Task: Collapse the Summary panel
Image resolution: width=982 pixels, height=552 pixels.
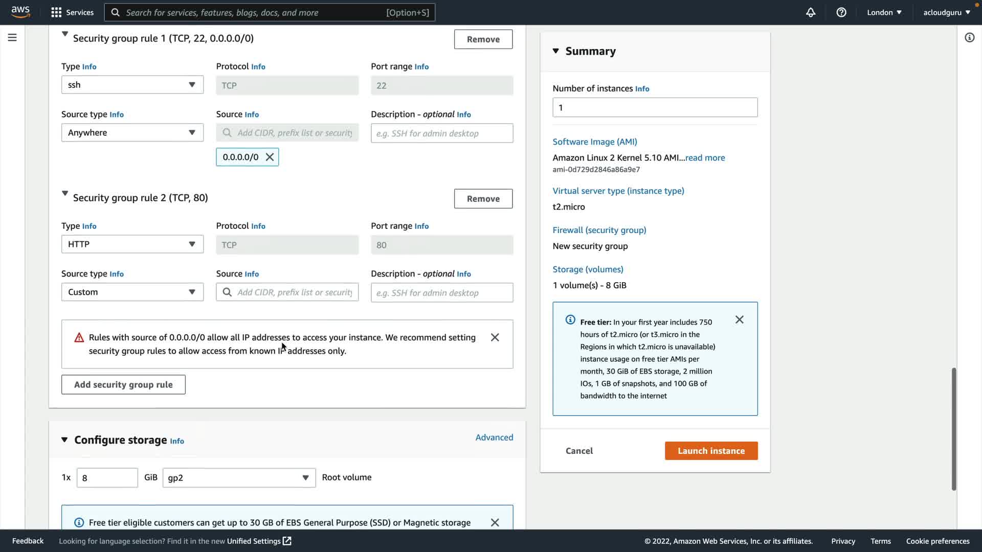Action: coord(556,51)
